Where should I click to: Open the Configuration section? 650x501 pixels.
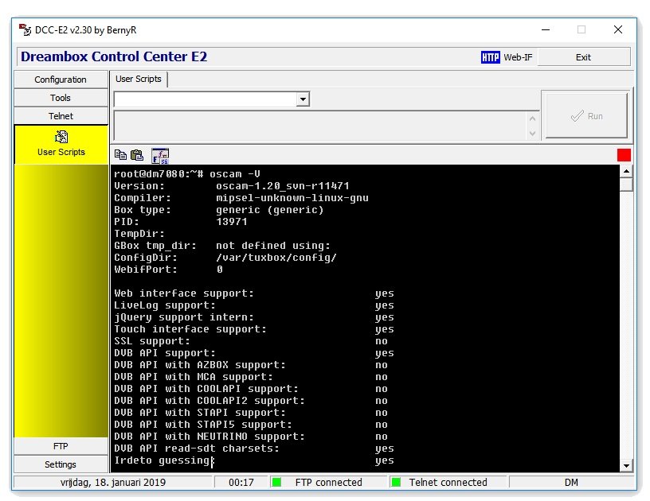(61, 80)
